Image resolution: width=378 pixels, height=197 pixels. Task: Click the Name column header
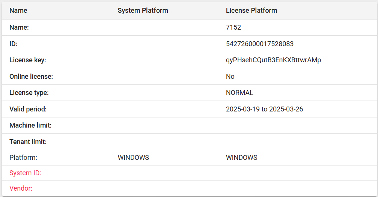(18, 11)
